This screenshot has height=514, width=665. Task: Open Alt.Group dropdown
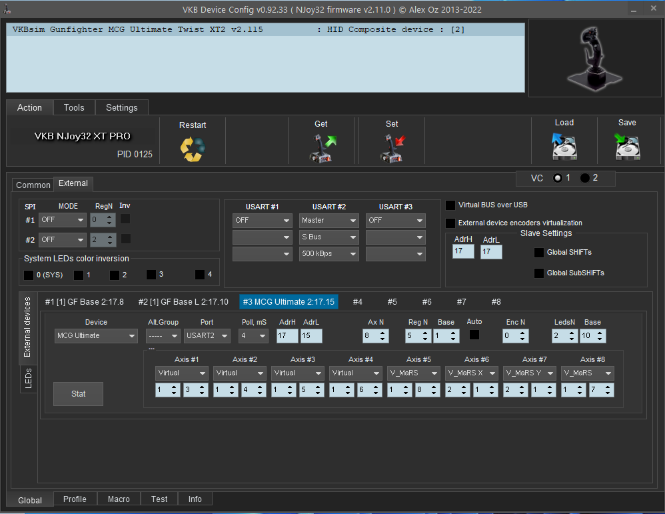pos(163,336)
